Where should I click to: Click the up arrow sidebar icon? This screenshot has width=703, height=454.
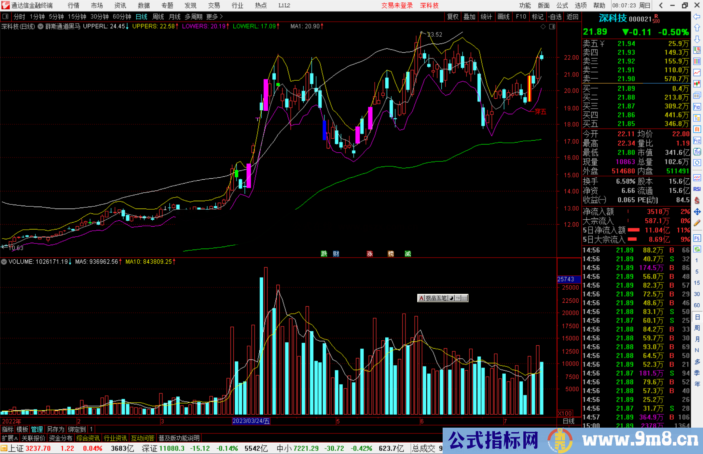(x=697, y=28)
